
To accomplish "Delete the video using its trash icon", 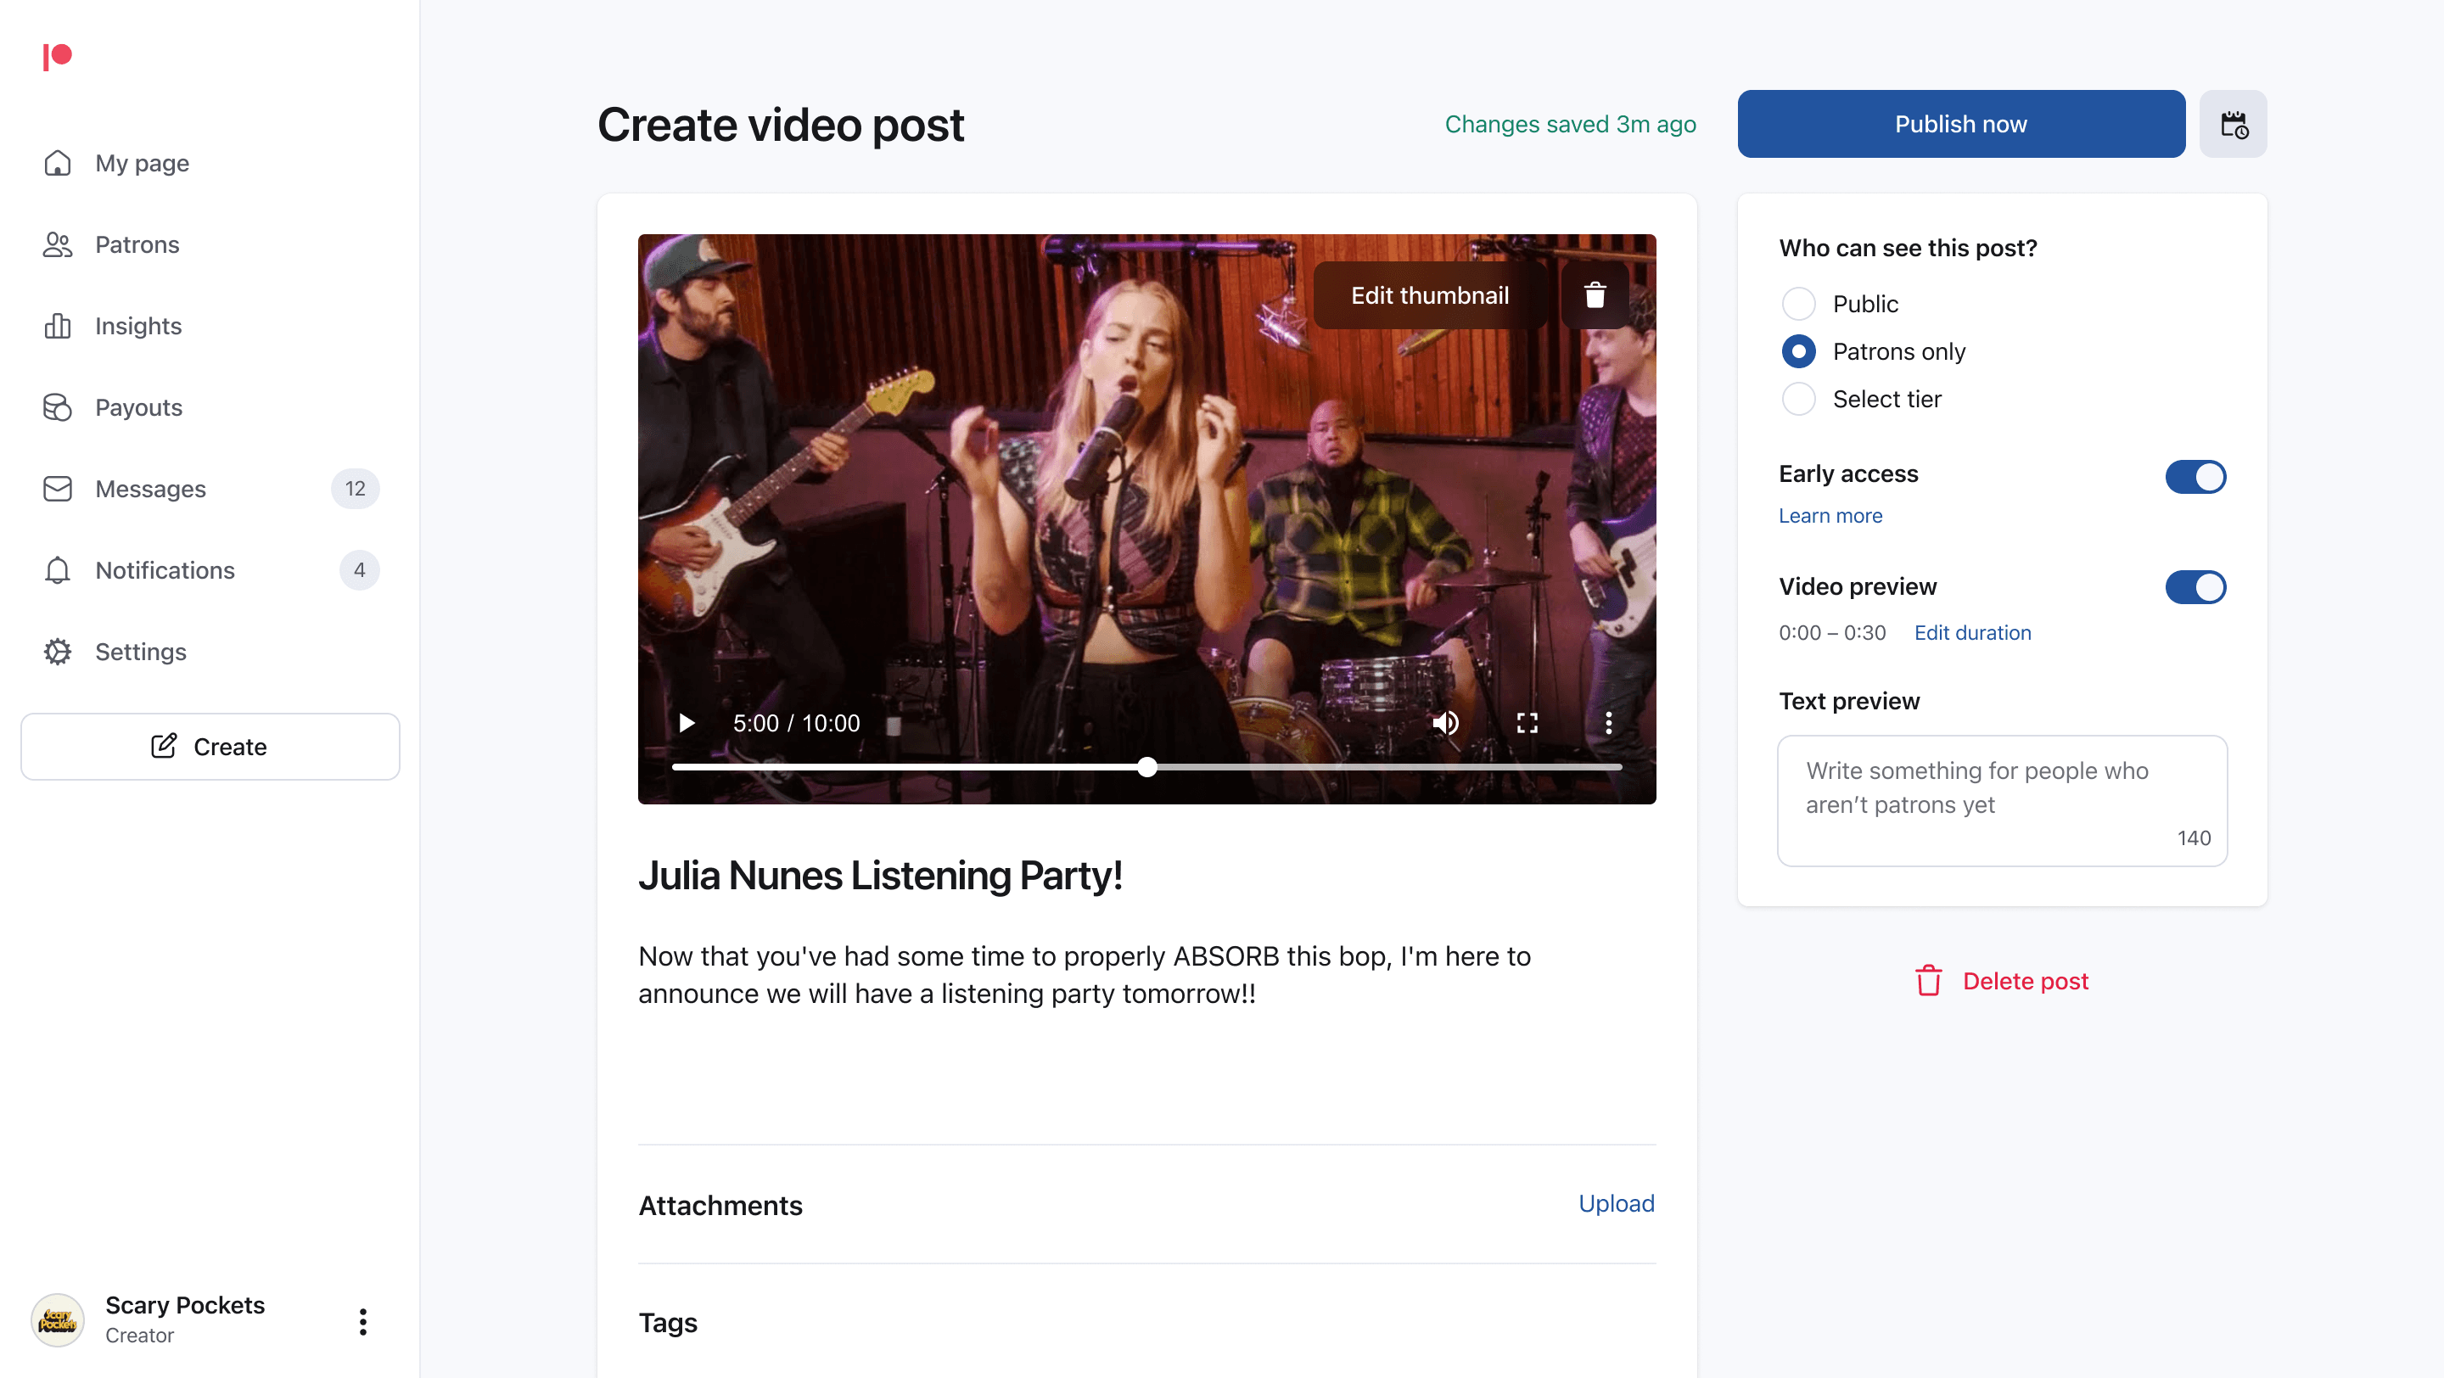I will tap(1595, 296).
